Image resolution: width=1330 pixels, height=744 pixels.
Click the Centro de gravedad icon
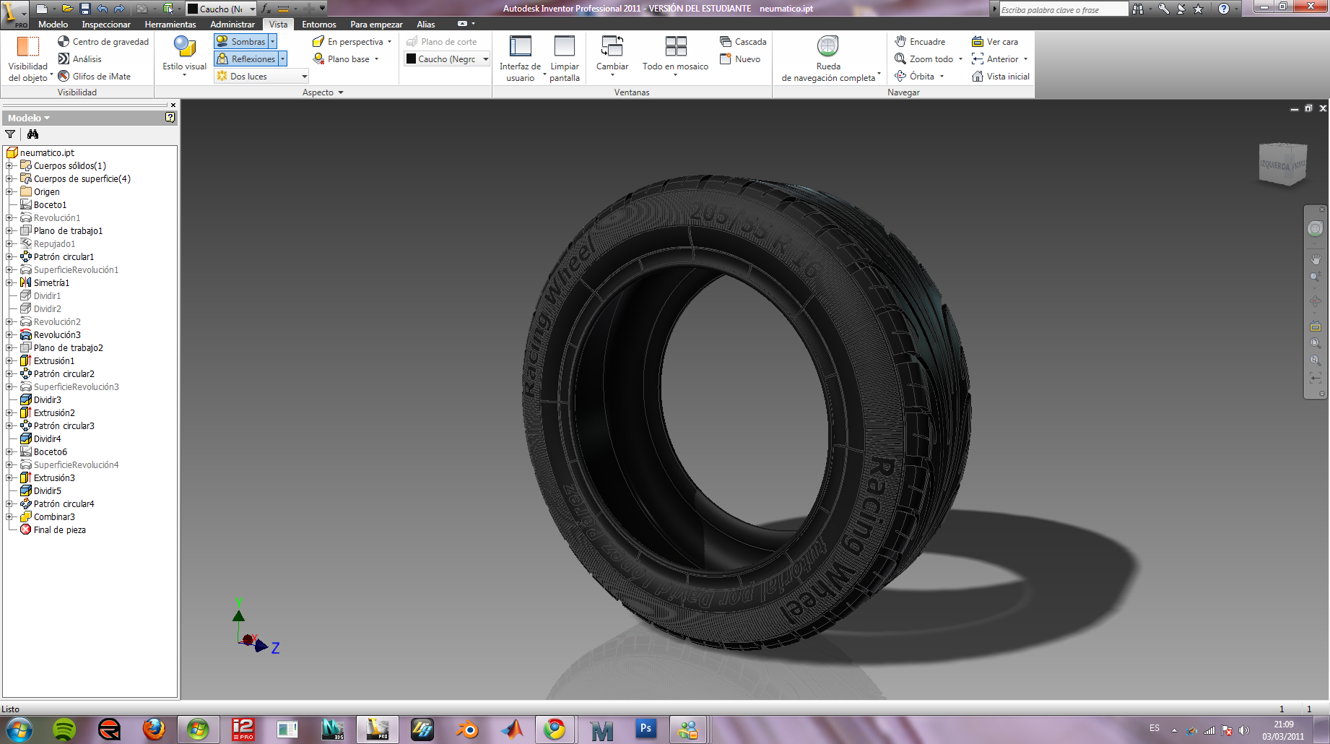(64, 42)
